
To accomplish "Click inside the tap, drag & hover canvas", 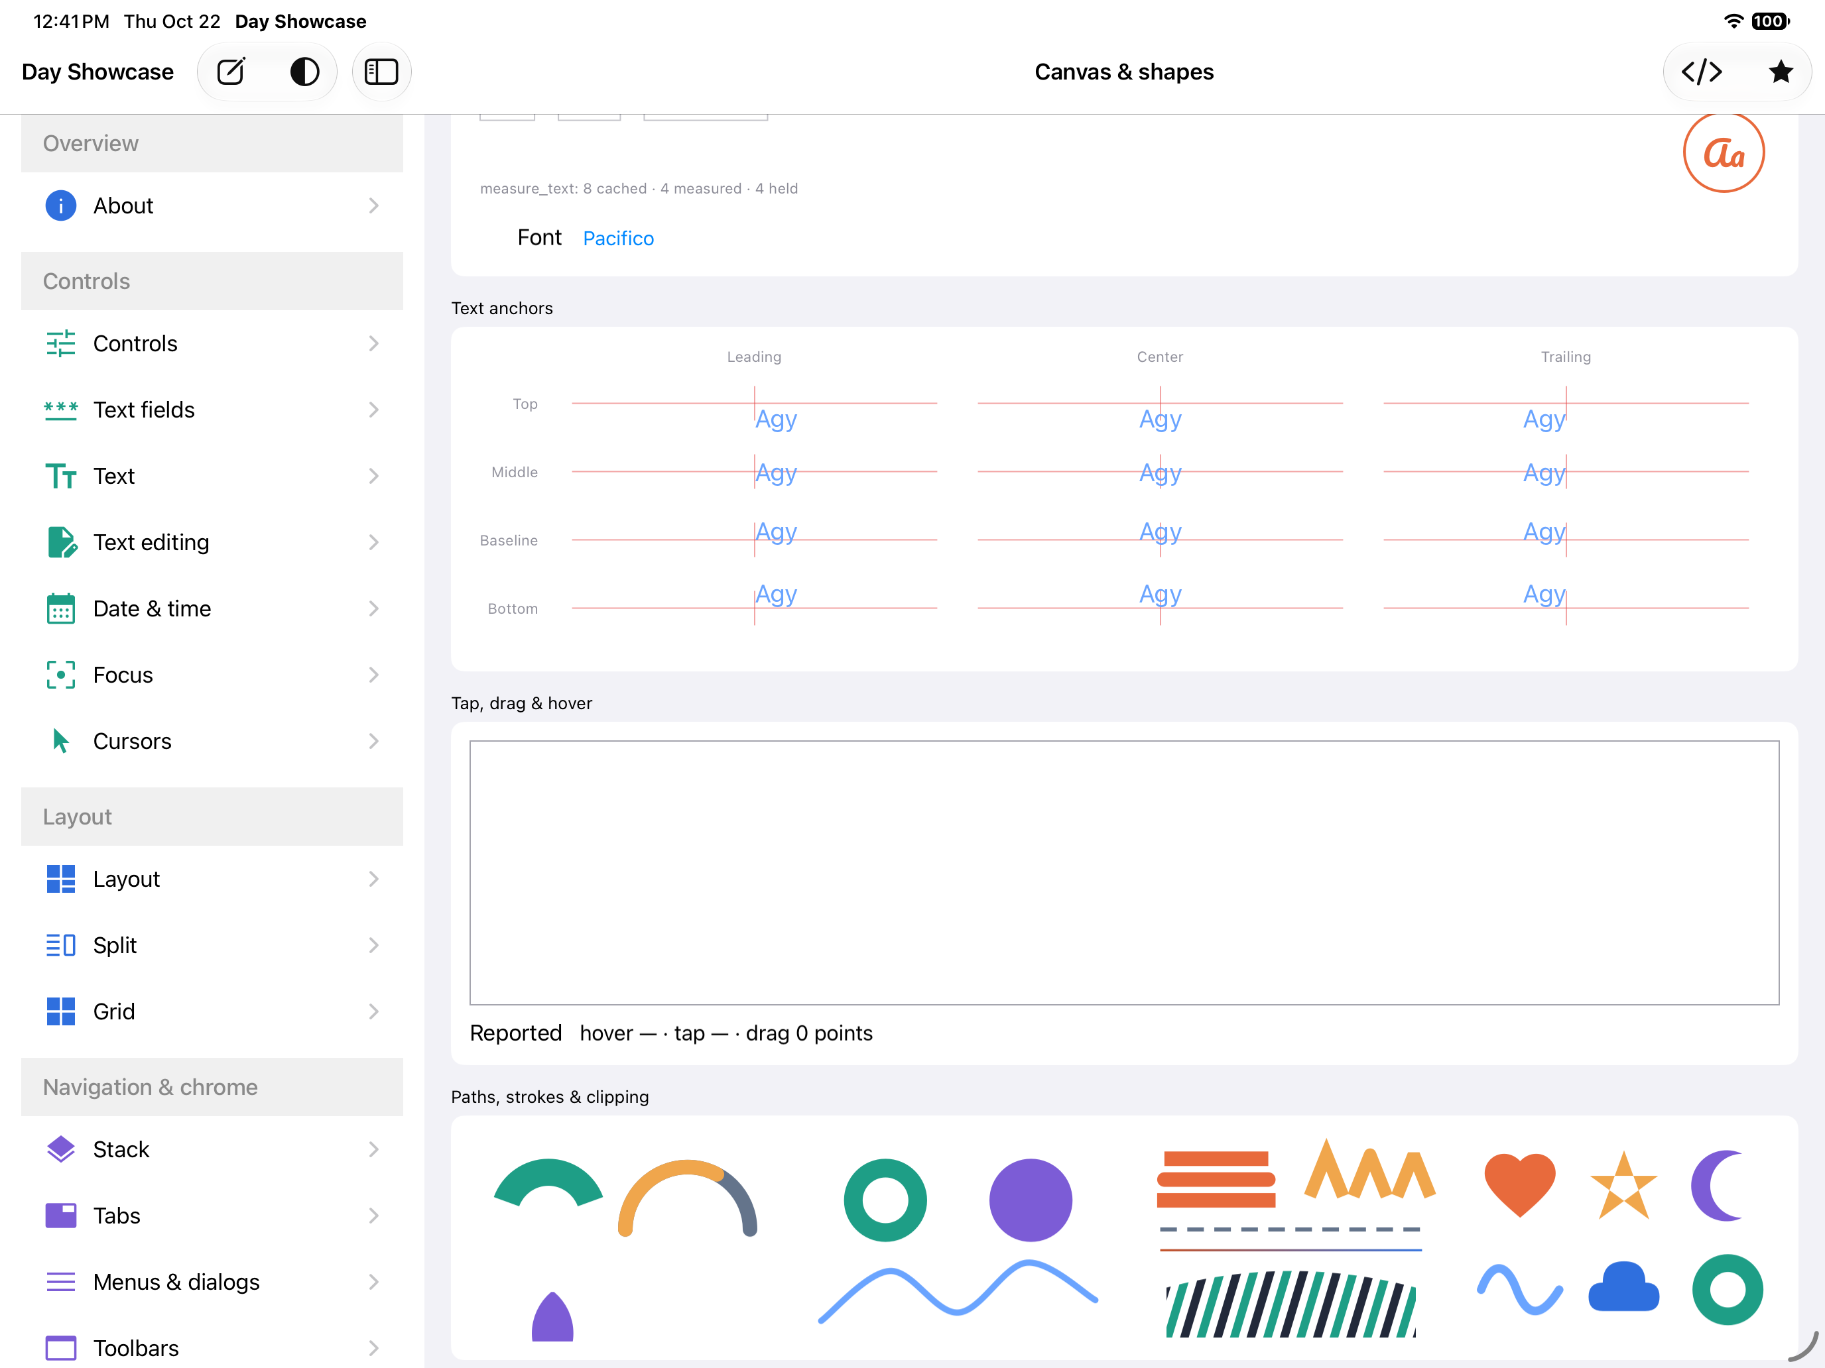I will coord(1123,872).
